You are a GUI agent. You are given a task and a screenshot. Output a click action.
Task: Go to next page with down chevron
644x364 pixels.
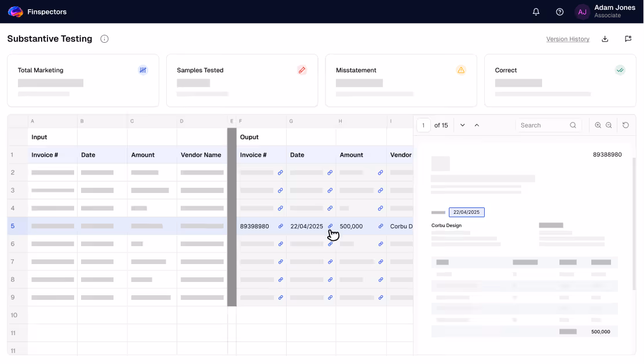pyautogui.click(x=463, y=125)
